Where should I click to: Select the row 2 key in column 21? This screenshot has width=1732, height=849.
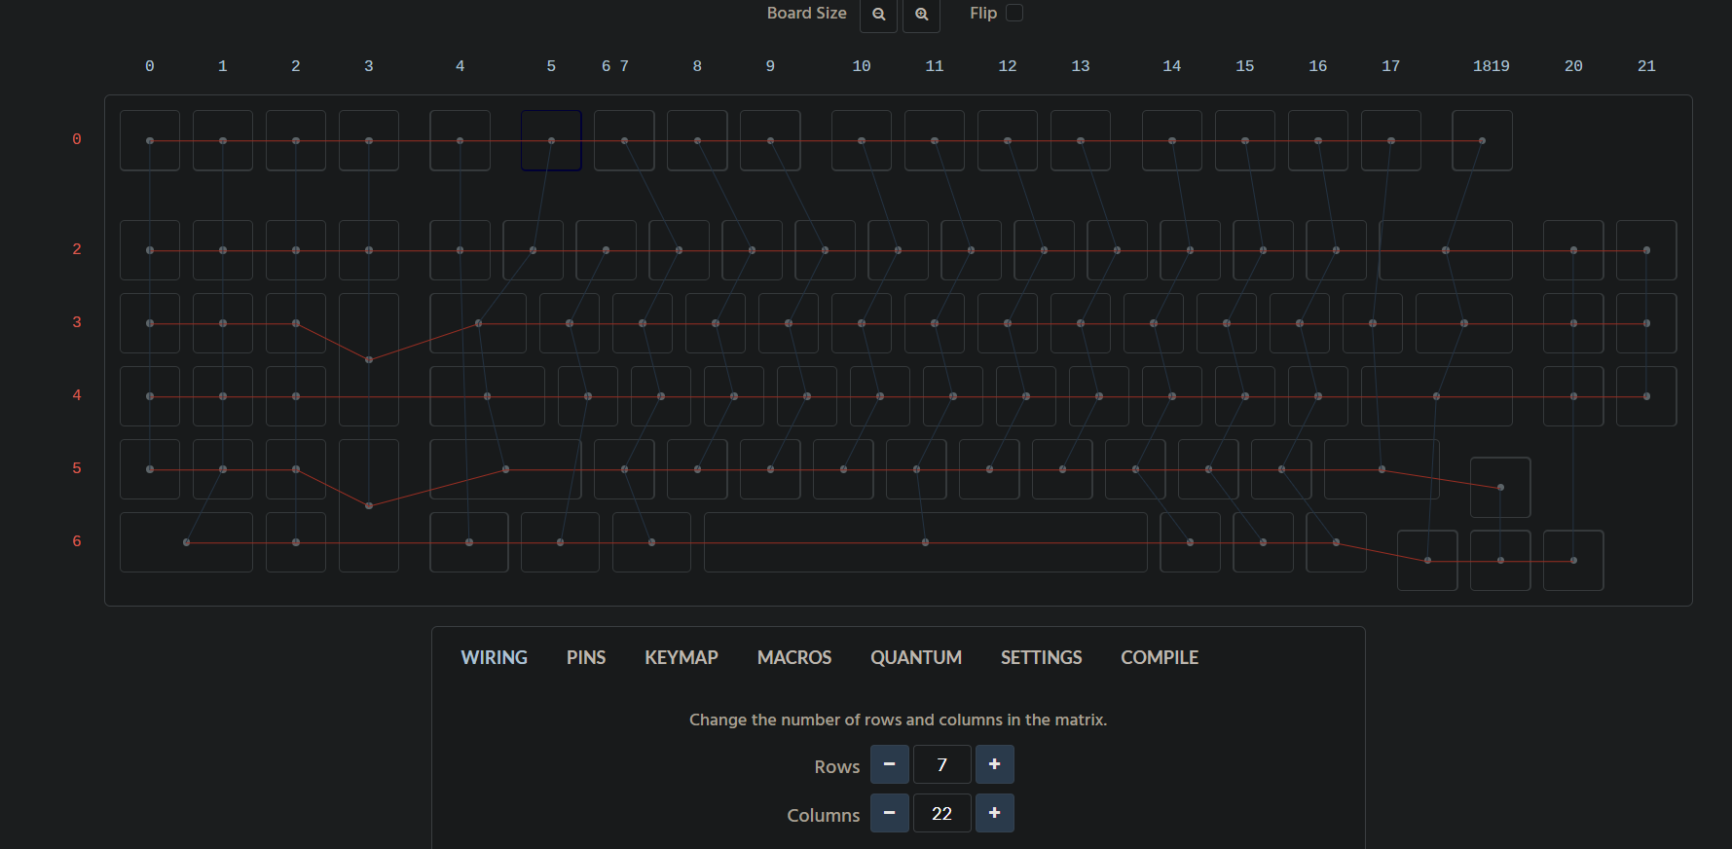click(x=1646, y=250)
